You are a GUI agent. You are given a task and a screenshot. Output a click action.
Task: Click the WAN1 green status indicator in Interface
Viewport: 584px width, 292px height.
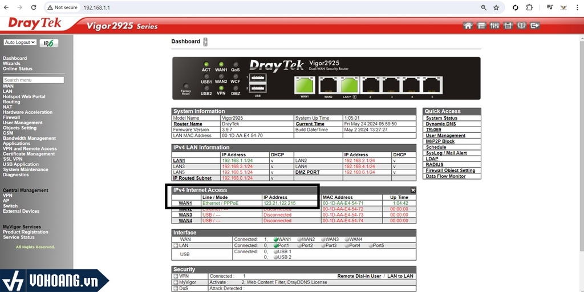click(x=275, y=240)
